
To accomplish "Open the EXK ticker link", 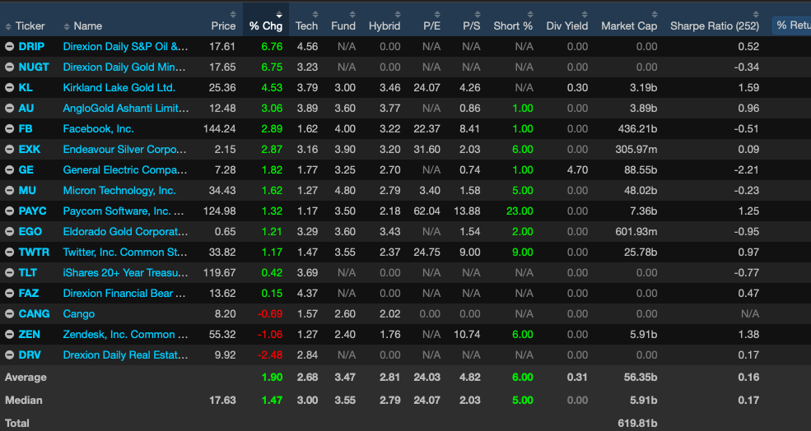I will coord(30,150).
